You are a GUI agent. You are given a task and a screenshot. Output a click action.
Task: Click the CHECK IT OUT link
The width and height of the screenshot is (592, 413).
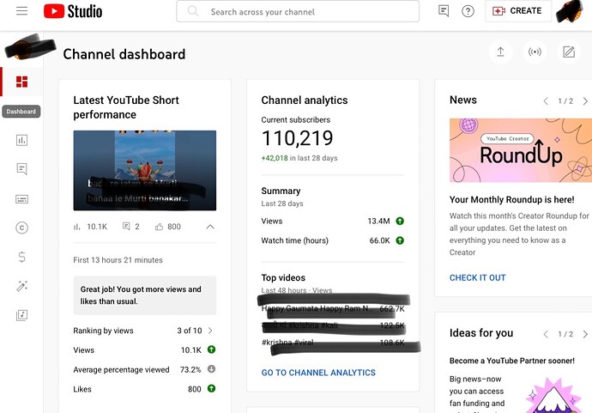477,277
